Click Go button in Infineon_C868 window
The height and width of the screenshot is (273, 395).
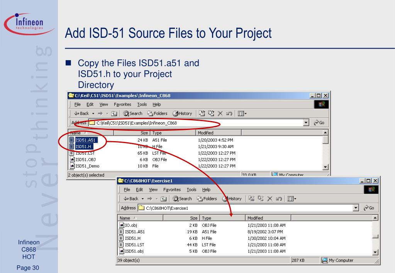pos(319,123)
